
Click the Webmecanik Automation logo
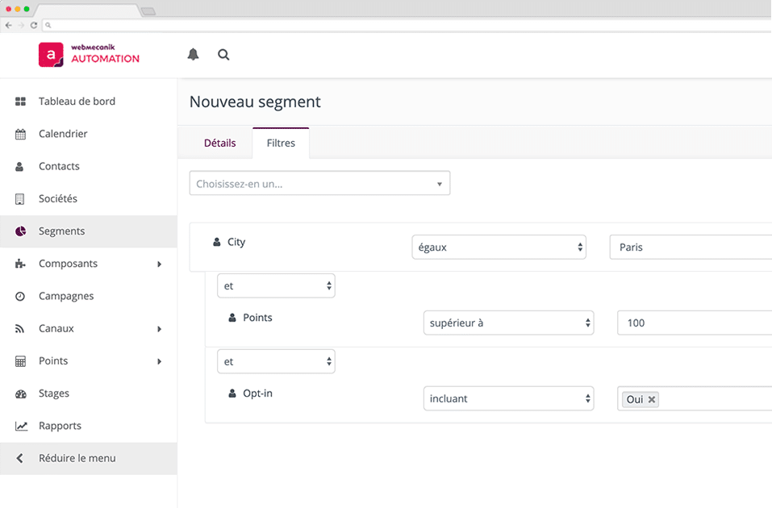click(89, 54)
